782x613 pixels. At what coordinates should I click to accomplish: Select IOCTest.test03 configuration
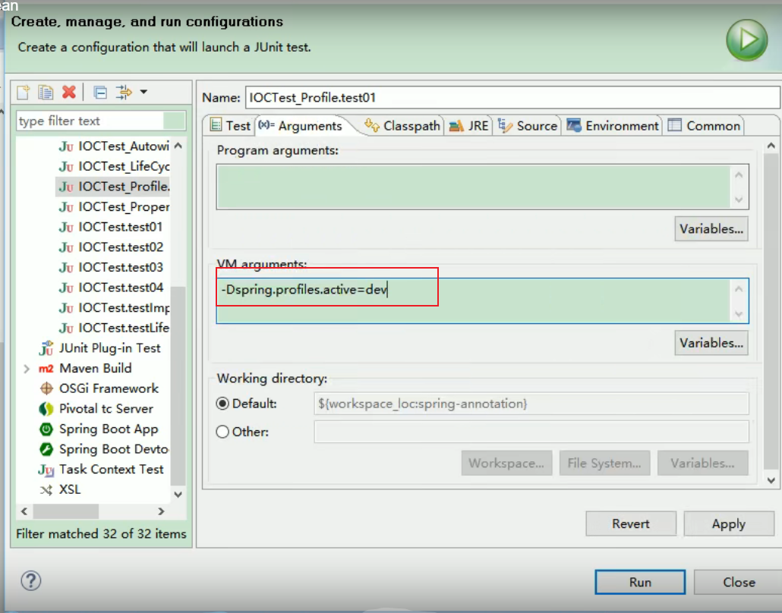point(111,267)
